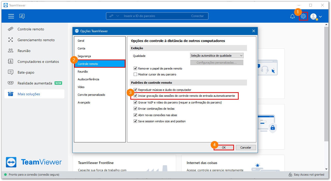This screenshot has height=181, width=331.
Task: Open the Realidade aumentada section
Action: (x=34, y=83)
